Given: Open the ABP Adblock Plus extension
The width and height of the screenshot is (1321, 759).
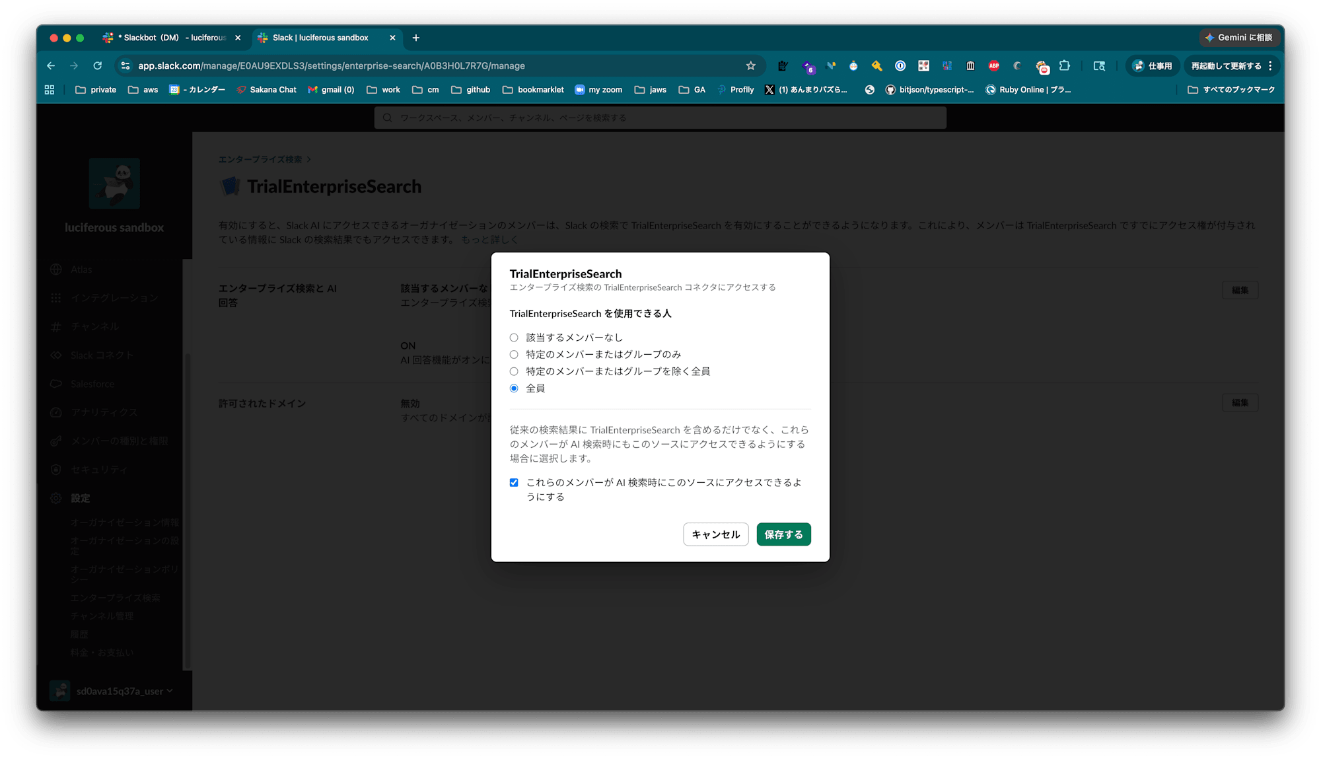Looking at the screenshot, I should (x=993, y=66).
